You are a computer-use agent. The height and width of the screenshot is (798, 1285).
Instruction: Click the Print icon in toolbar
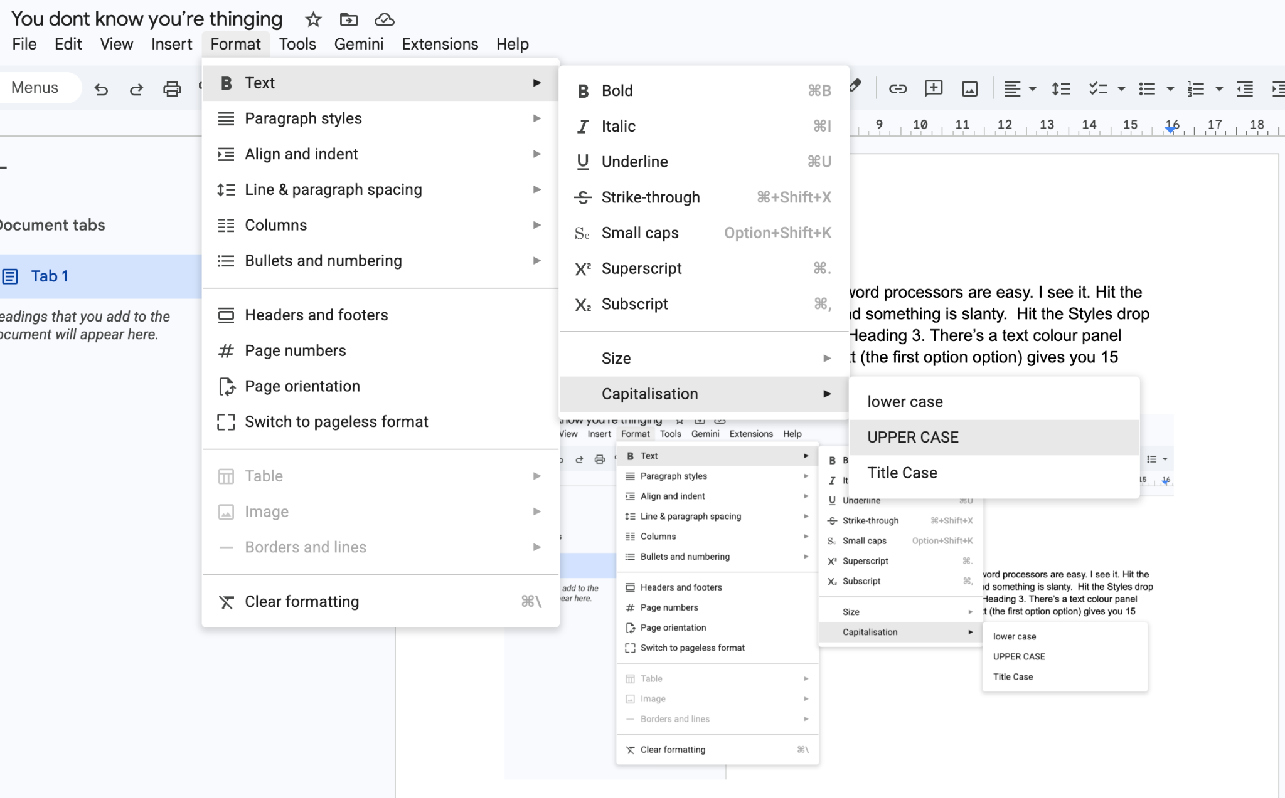point(172,89)
